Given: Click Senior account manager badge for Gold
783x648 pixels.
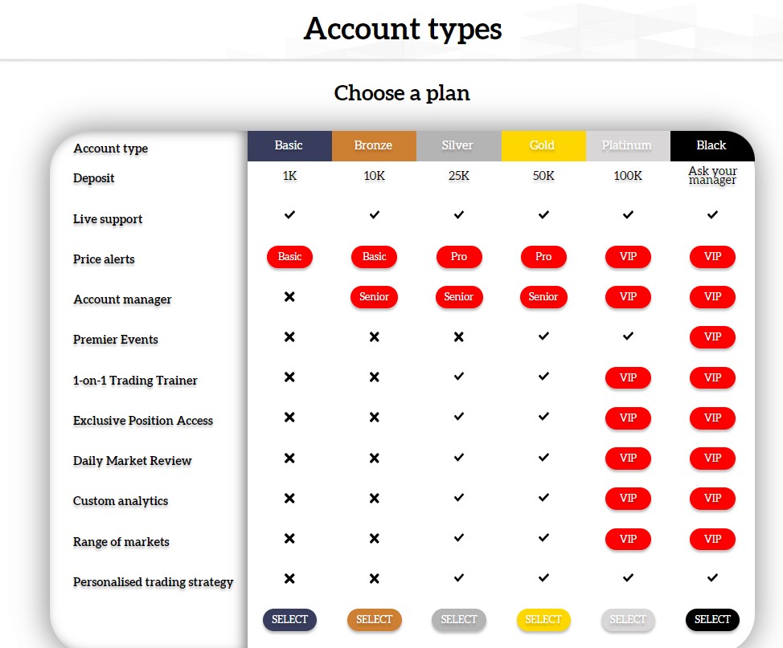Looking at the screenshot, I should [x=543, y=297].
